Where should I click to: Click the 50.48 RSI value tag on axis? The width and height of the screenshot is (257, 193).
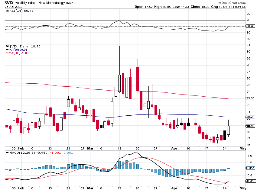pyautogui.click(x=250, y=26)
